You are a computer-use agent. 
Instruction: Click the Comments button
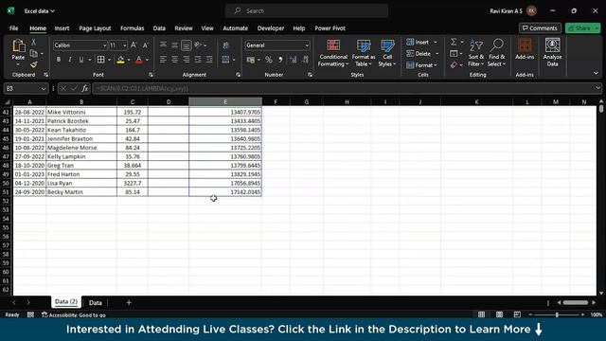click(x=540, y=28)
